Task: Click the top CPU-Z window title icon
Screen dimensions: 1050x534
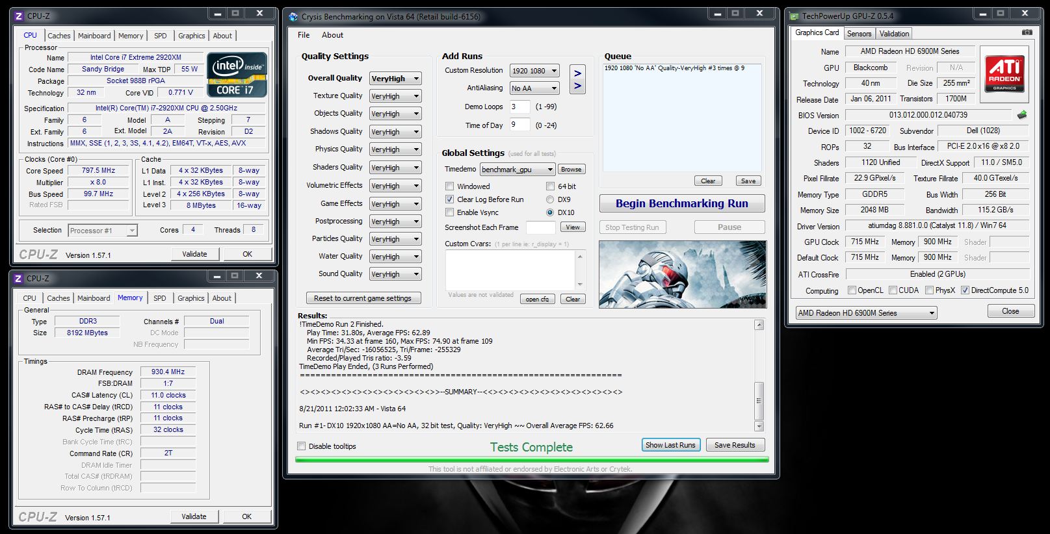Action: coord(19,16)
